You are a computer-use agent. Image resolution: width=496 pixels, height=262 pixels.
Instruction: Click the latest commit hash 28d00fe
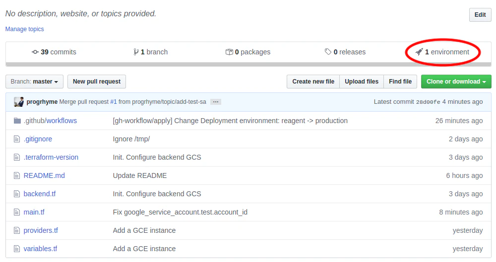(x=428, y=102)
